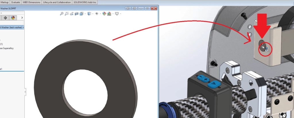
Task: Switch to the MBD Dimensions tab
Action: point(32,2)
